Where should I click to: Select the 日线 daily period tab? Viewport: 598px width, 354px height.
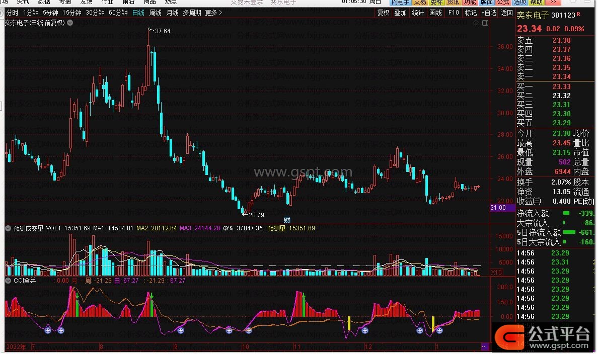click(x=138, y=13)
